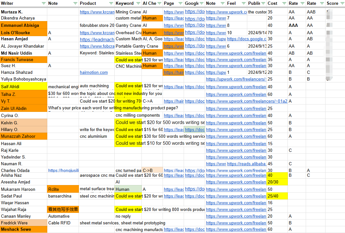Select the bansarchina note cell

(63, 196)
